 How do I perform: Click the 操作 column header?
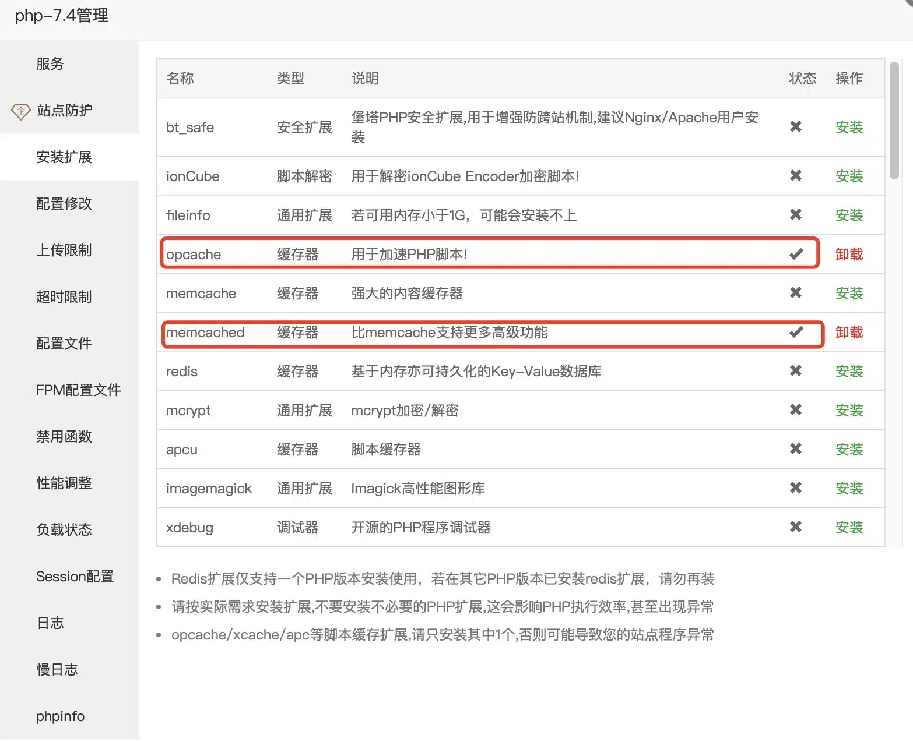tap(849, 79)
